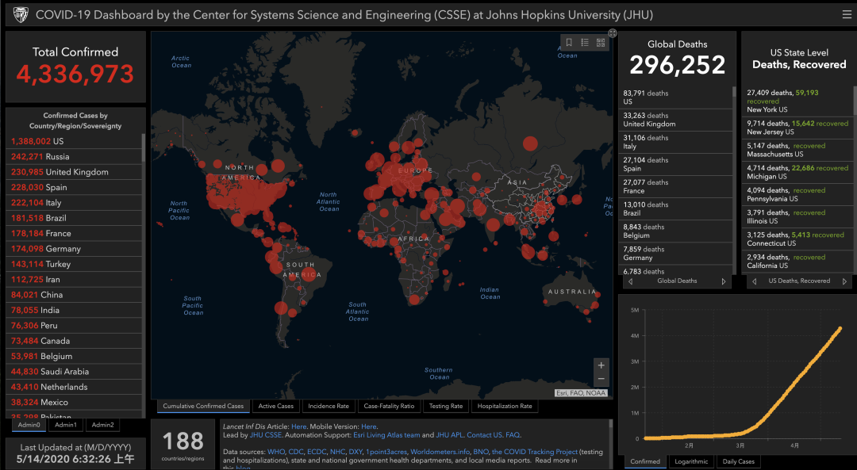The image size is (857, 470).
Task: Visit the JHU APL link
Action: [449, 435]
